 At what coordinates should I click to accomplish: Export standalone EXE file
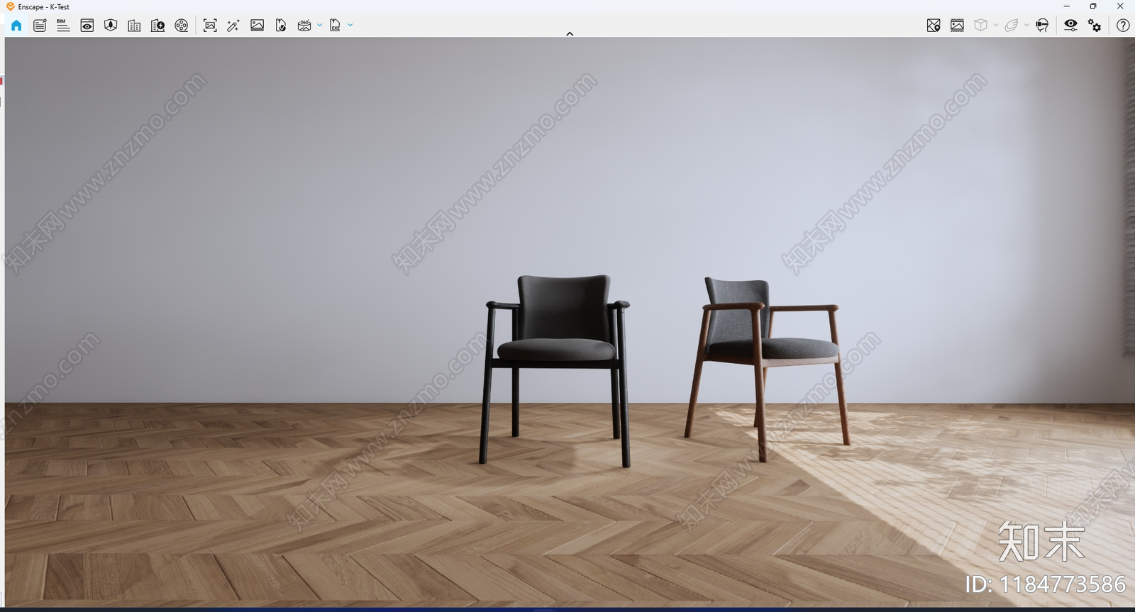[335, 26]
